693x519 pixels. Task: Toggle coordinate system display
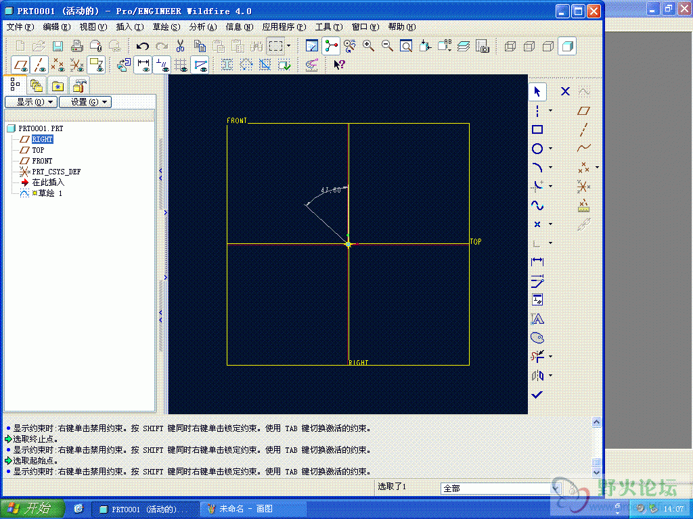(77, 65)
